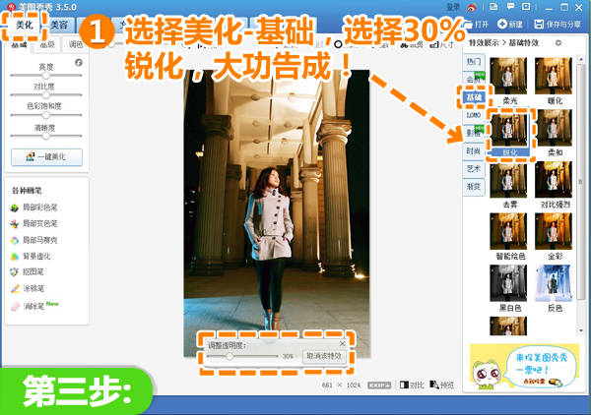Click the 一键美化 one-click beautify button
This screenshot has height=415, width=591.
tap(46, 157)
